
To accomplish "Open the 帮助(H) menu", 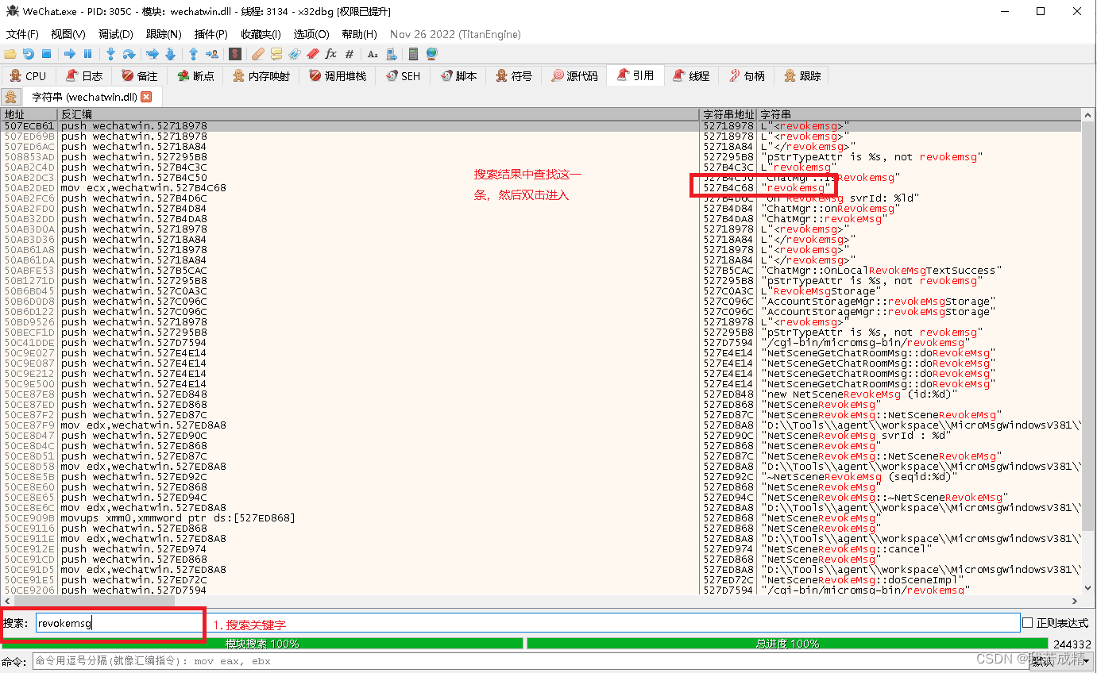I will [360, 34].
